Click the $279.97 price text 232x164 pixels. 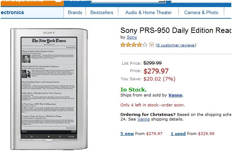156,71
